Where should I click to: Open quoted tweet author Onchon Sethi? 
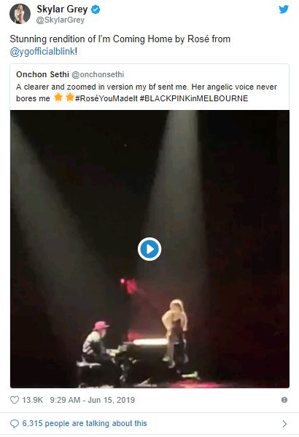42,74
